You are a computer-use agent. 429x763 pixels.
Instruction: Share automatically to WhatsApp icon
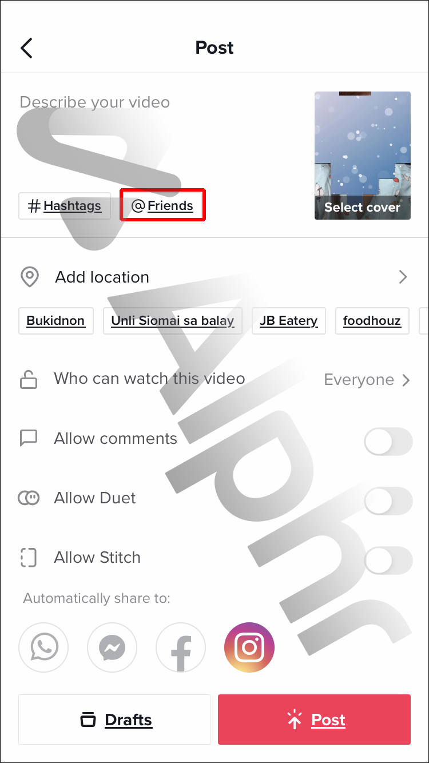pyautogui.click(x=43, y=647)
